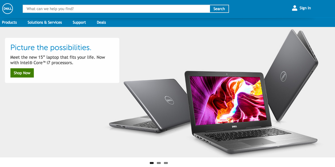335x167 pixels.
Task: Focus the 'What can we help you find?' search field
Action: click(116, 9)
